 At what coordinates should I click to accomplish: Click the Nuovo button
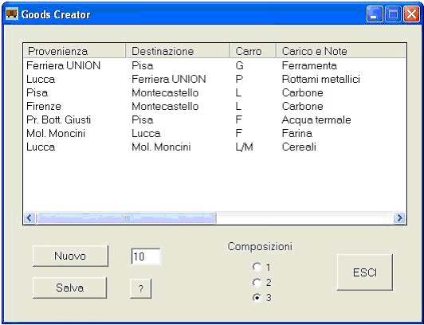pos(70,256)
